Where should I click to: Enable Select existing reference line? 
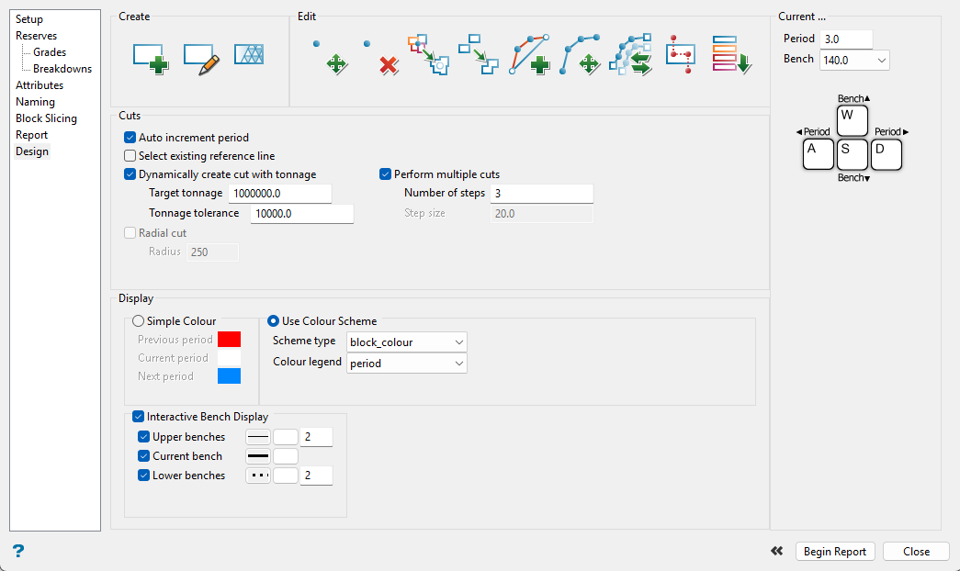[130, 156]
